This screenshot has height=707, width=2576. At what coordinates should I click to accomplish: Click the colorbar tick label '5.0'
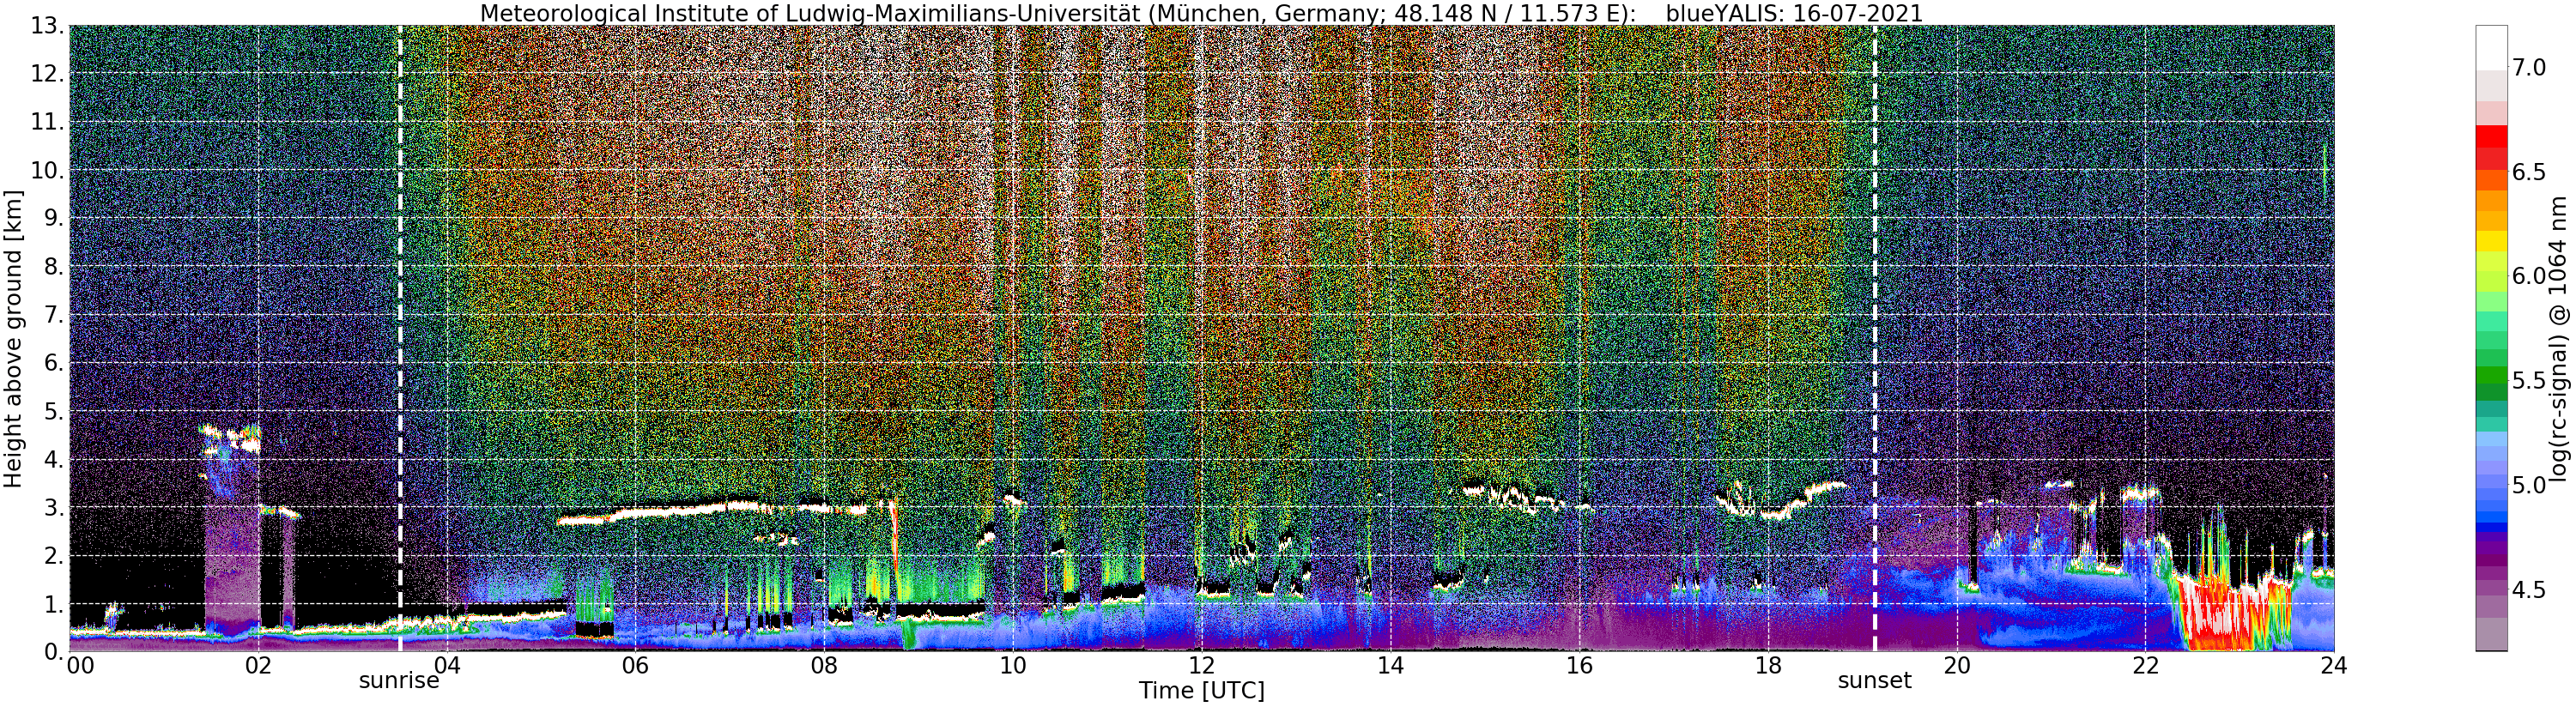point(2529,485)
